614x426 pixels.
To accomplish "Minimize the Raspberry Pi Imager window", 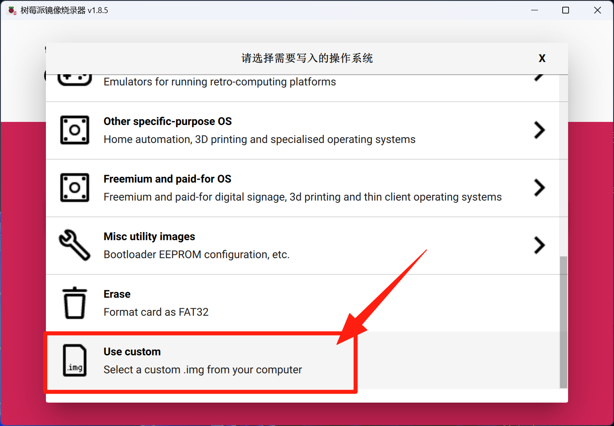I will (x=535, y=10).
